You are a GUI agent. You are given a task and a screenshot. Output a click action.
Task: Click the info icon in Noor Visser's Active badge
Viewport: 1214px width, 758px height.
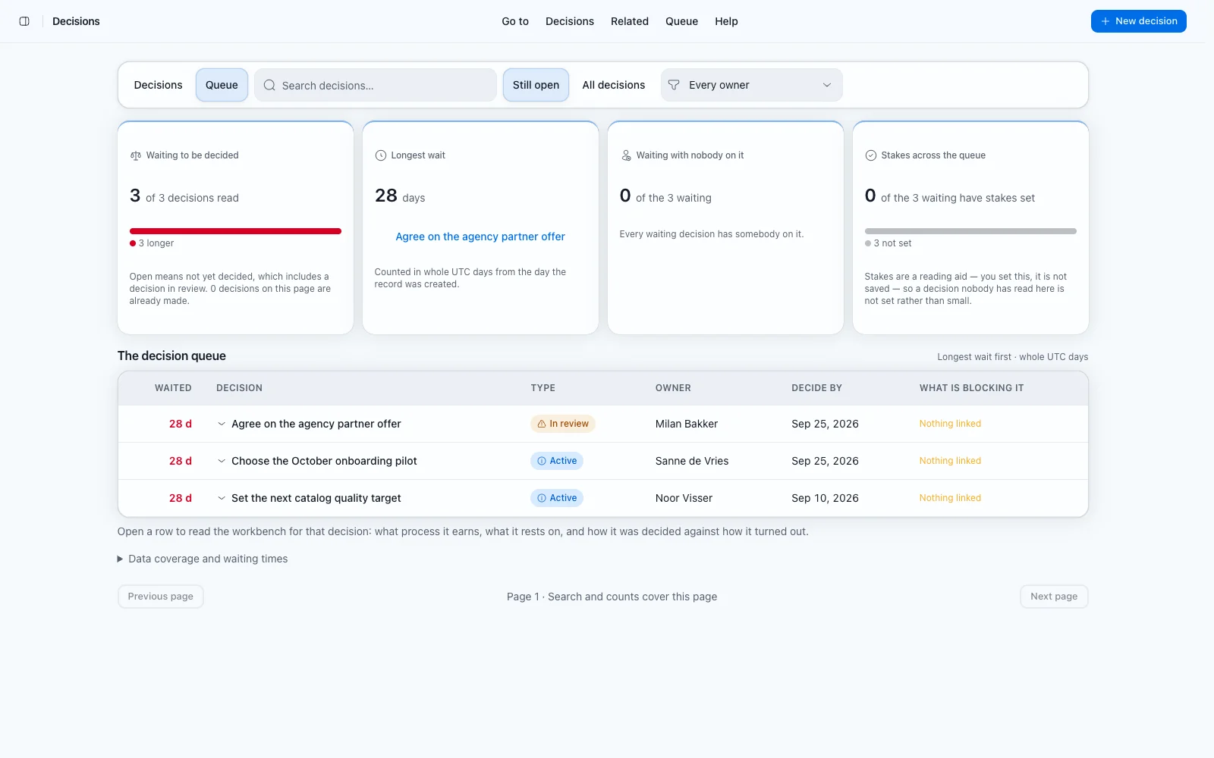tap(542, 498)
